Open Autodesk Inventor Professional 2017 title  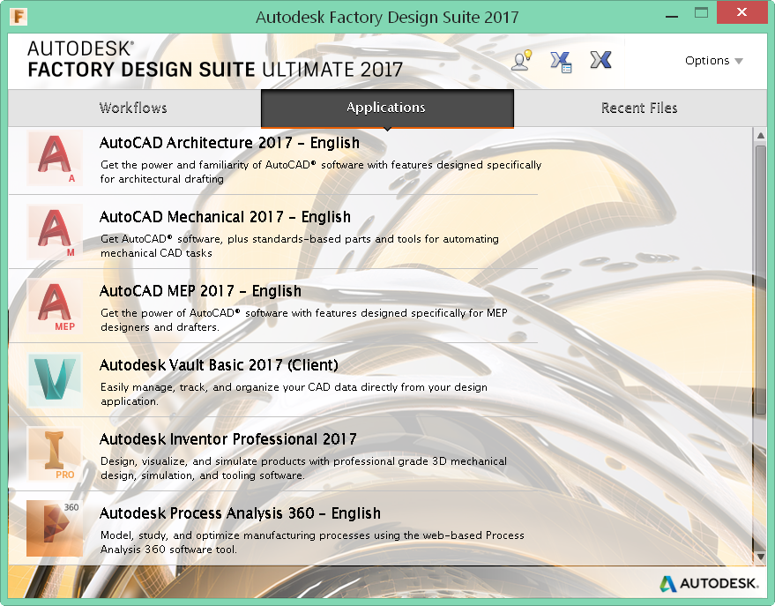pos(227,439)
